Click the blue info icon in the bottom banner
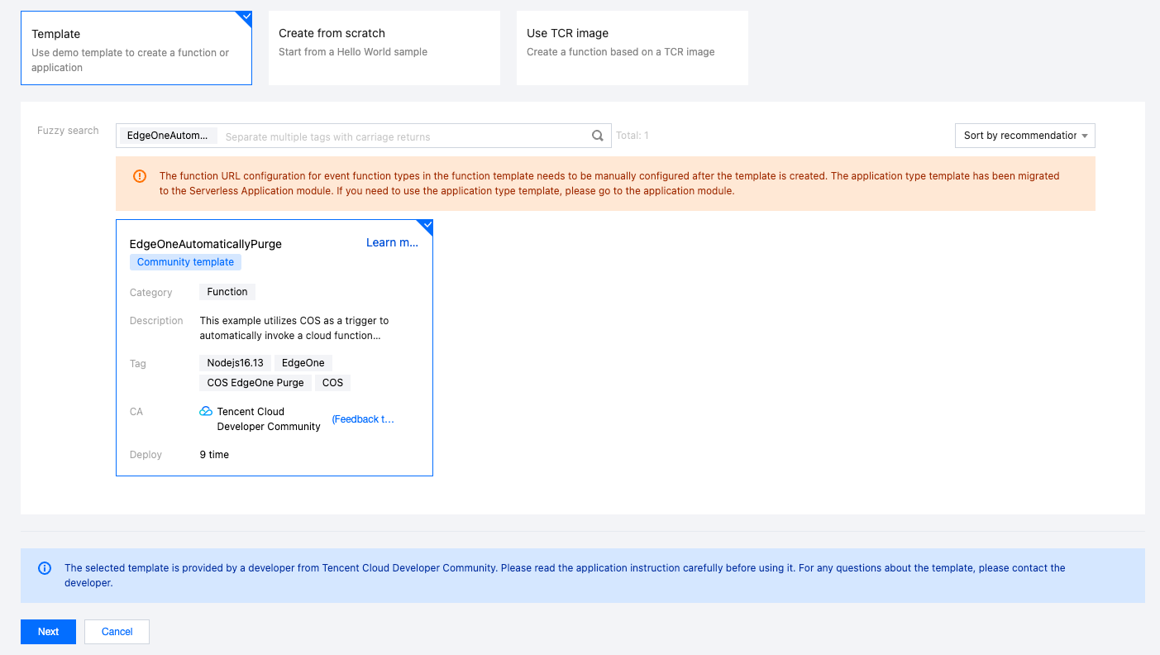This screenshot has height=655, width=1160. click(45, 568)
